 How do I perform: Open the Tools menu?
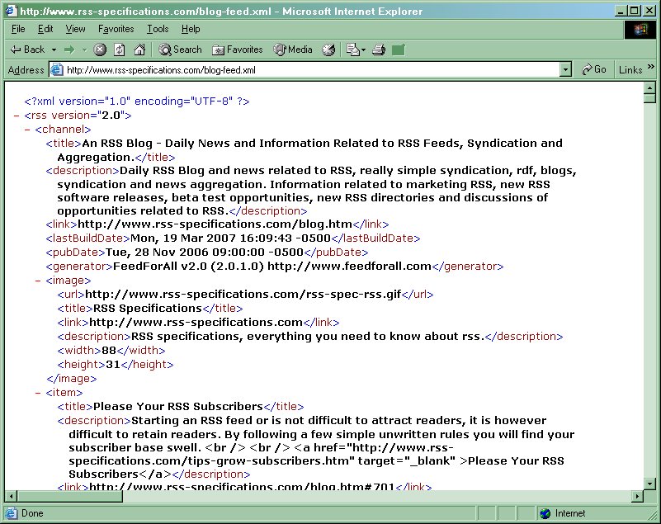coord(158,29)
